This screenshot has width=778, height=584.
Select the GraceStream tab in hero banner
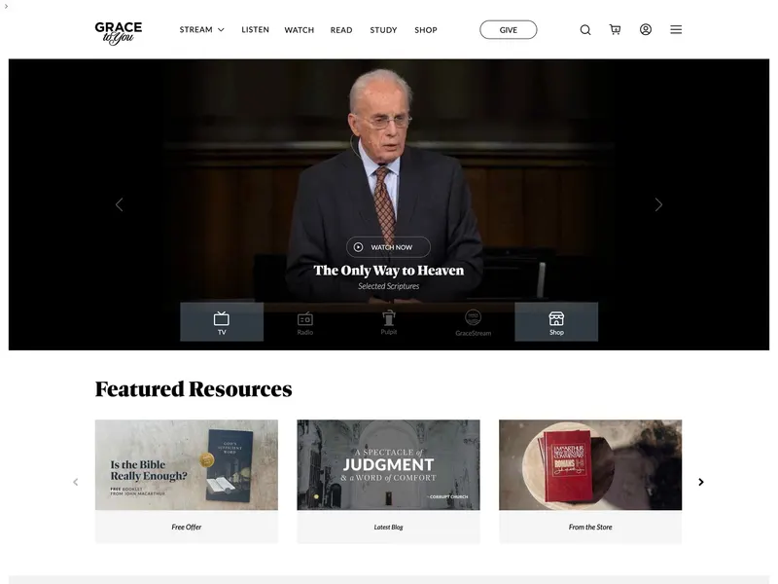pos(473,322)
